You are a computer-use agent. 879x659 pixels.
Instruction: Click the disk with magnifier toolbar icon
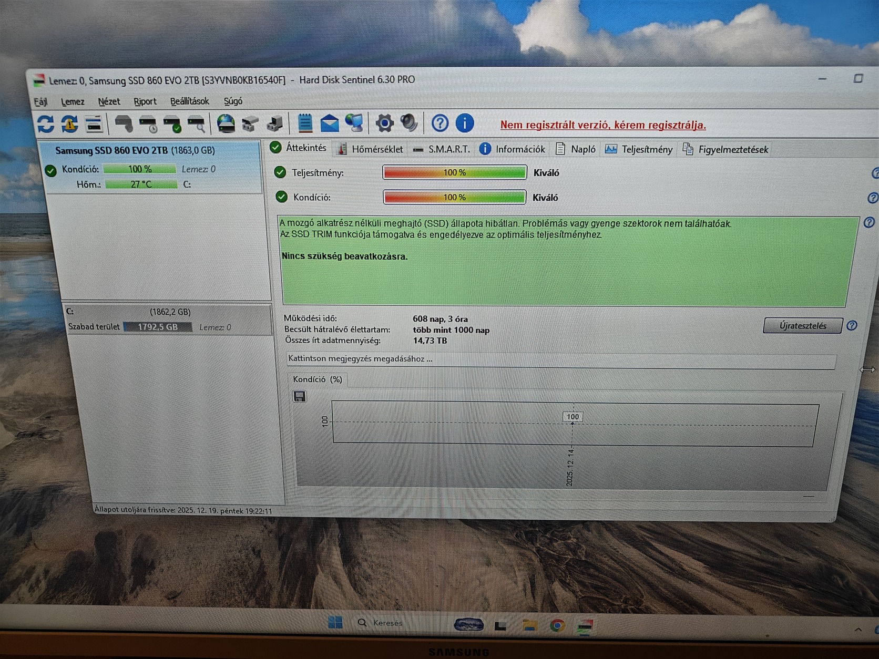tap(197, 124)
